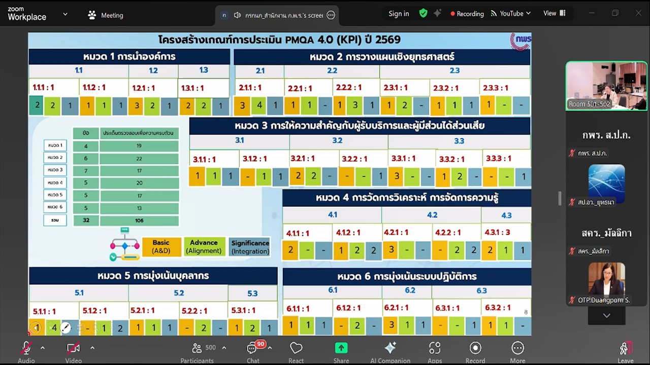Launch AI Companion from the toolbar
Viewport: 650px width, 365px height.
coord(390,348)
